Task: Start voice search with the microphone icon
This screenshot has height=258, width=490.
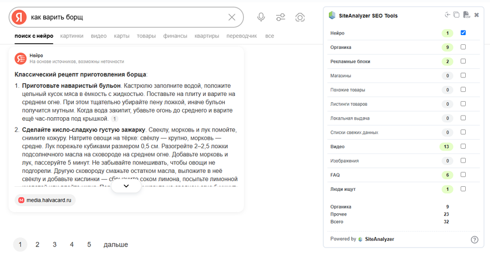Action: (x=261, y=17)
